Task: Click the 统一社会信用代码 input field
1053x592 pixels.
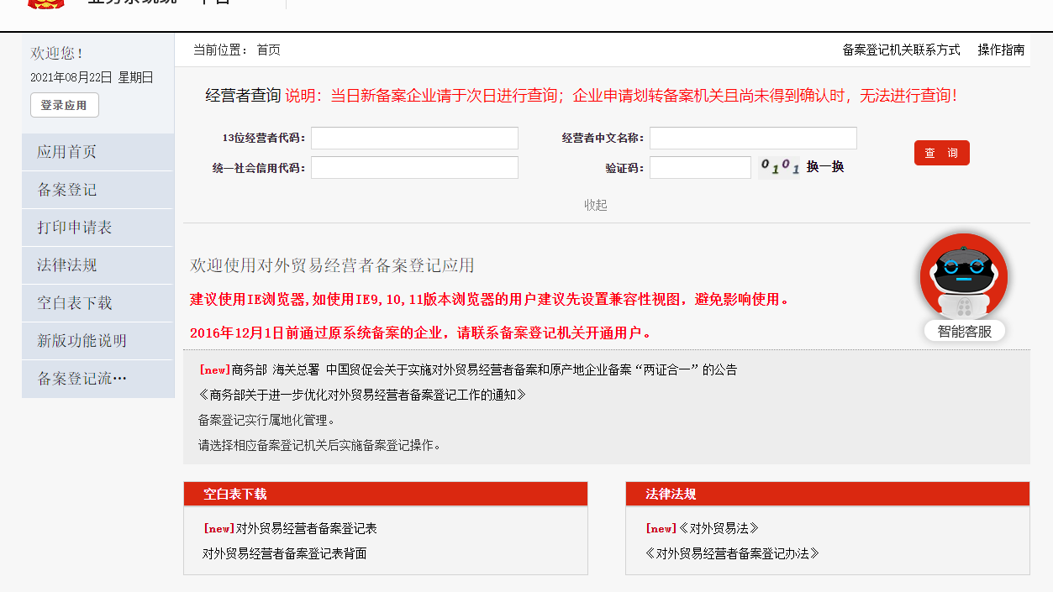Action: coord(414,168)
